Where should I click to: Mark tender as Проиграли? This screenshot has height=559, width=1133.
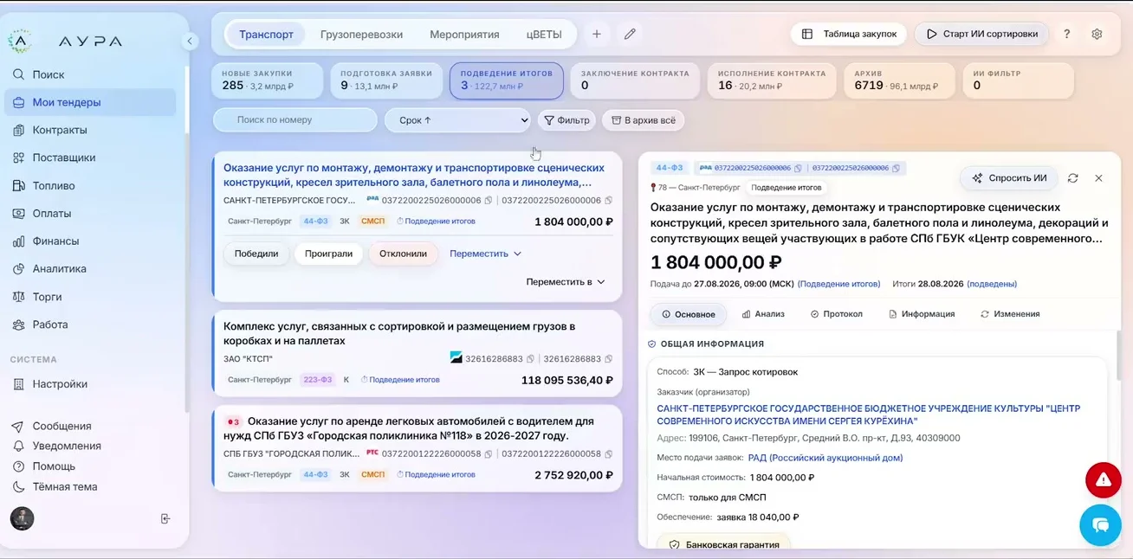[329, 254]
